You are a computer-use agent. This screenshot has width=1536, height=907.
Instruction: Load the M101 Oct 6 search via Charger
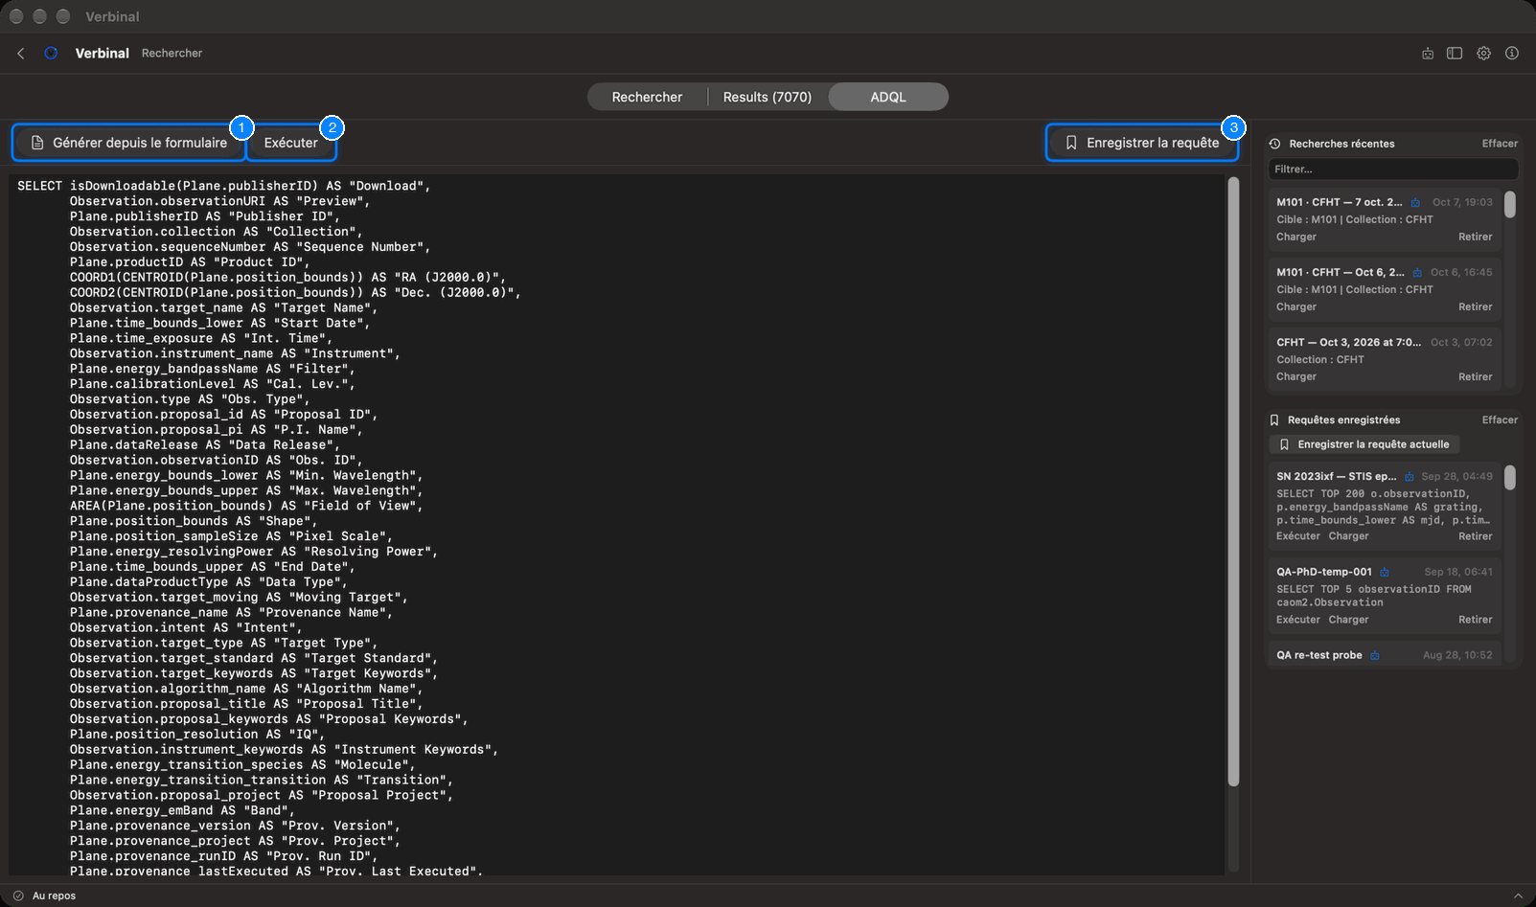(x=1296, y=306)
